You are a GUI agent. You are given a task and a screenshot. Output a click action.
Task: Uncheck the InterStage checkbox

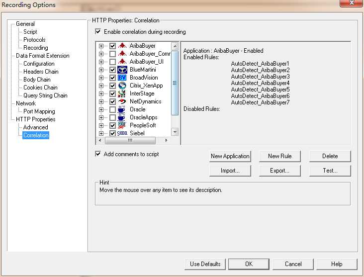[x=112, y=93]
